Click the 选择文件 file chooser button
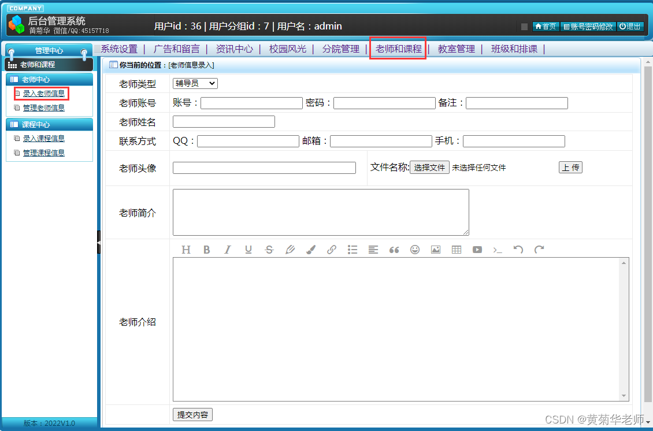 (429, 168)
